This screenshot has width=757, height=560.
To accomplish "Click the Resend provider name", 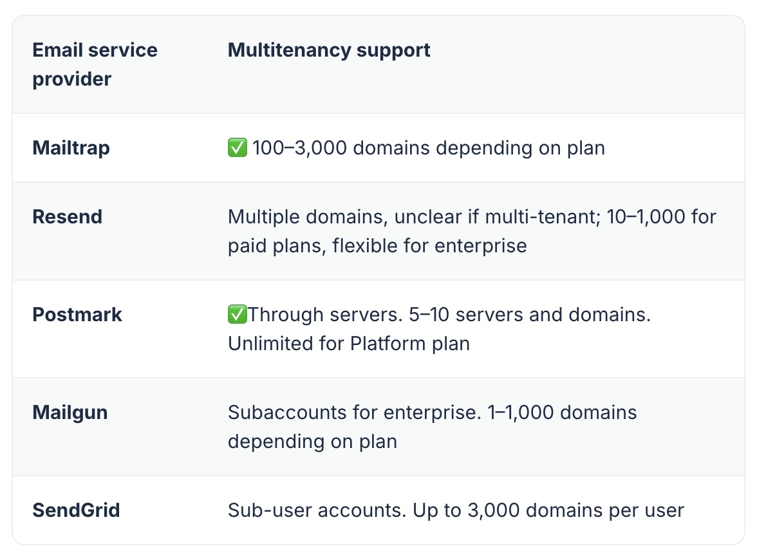I will [67, 217].
